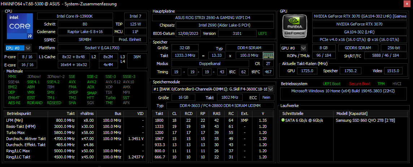Click the NVIDIA GeForce RTX 3070 name field

359,24
